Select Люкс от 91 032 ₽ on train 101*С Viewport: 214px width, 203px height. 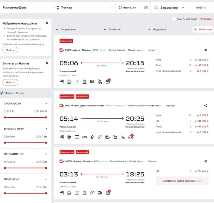[x=182, y=65]
